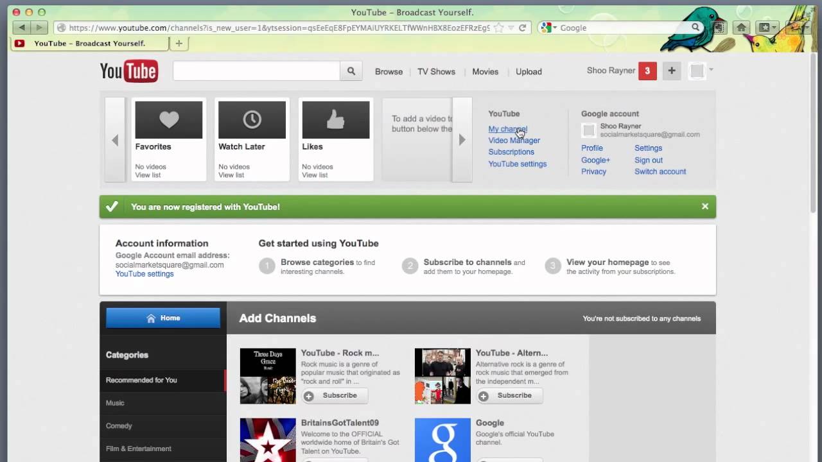Open the browser home button

click(x=742, y=28)
